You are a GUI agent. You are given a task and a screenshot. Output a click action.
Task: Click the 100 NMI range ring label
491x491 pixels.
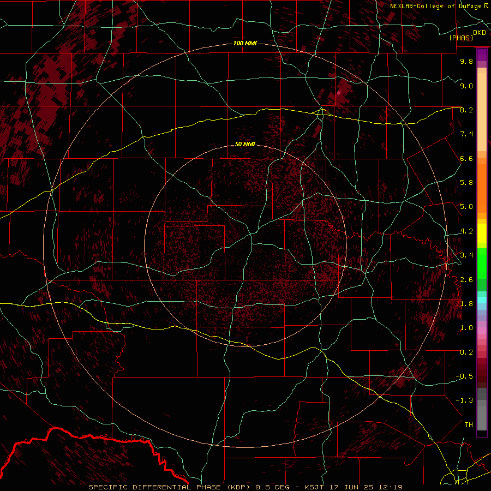coord(245,43)
